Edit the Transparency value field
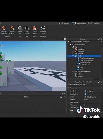The height and width of the screenshot is (139, 103). click(92, 107)
